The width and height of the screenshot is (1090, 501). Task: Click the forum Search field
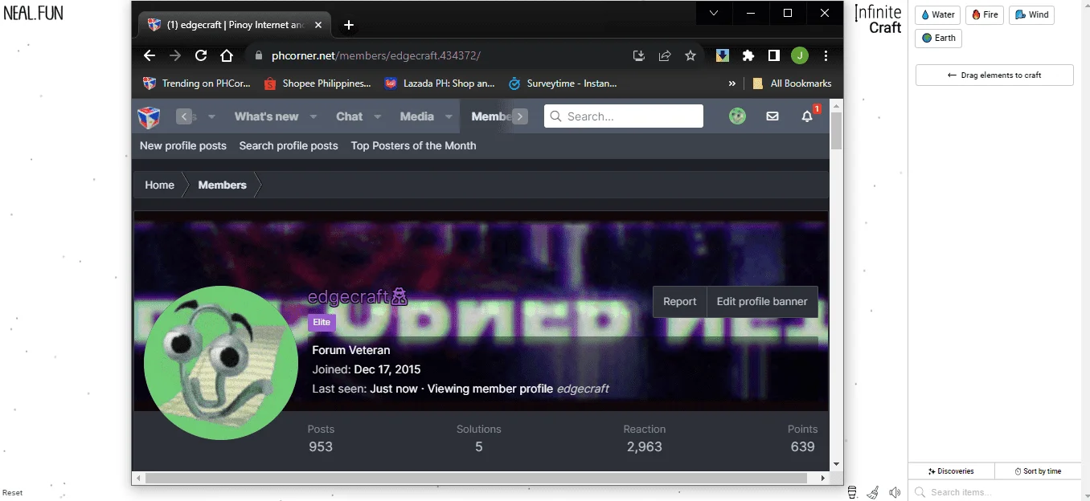pyautogui.click(x=624, y=116)
